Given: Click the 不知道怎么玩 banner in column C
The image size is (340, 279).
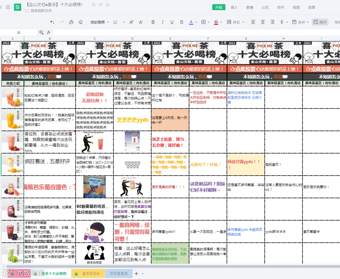Looking at the screenshot, I should (x=114, y=77).
